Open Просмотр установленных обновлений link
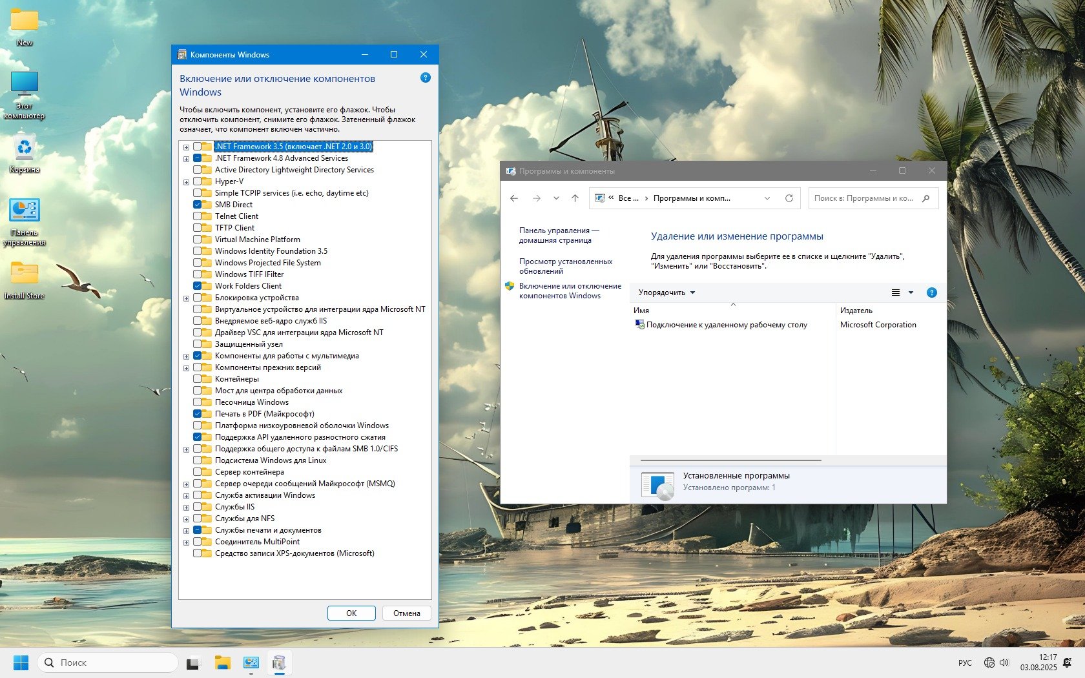 pos(565,266)
